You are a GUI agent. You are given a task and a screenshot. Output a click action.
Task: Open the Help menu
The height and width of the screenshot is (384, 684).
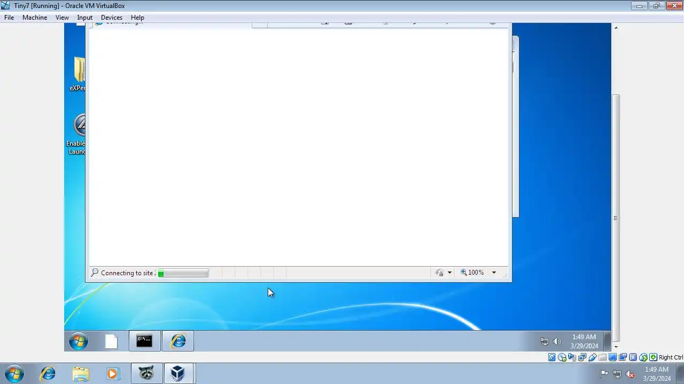pyautogui.click(x=137, y=18)
